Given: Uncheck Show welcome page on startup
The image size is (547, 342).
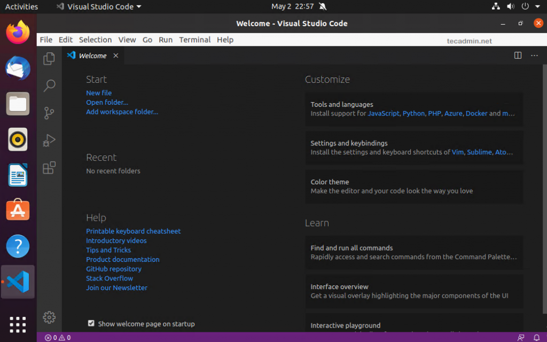Looking at the screenshot, I should 91,323.
